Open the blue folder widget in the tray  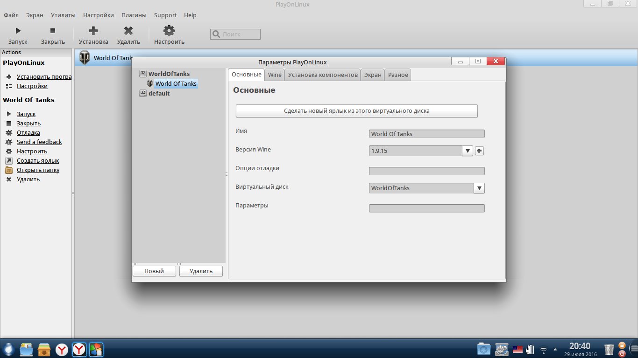pyautogui.click(x=484, y=349)
